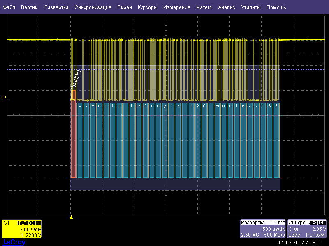329x246 pixels.
Task: Click the decoded 'H' byte cell
Action: (x=93, y=106)
